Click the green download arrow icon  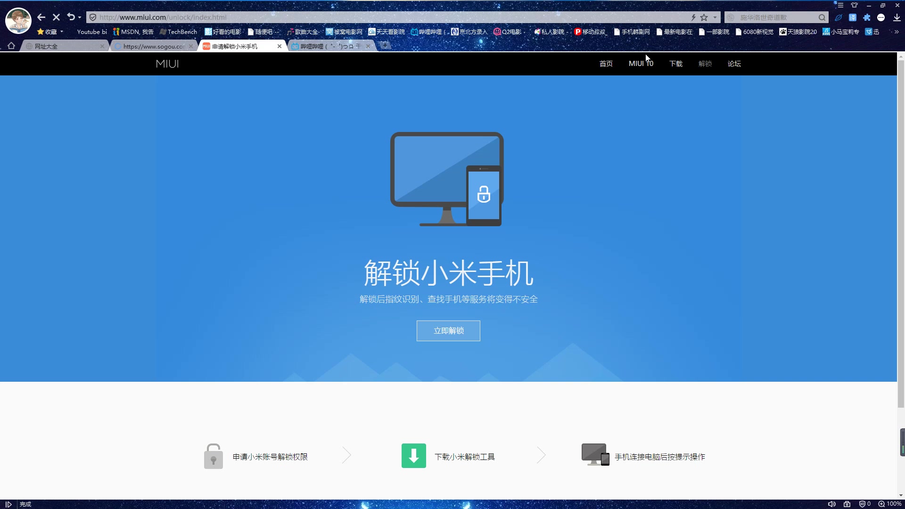pyautogui.click(x=414, y=456)
